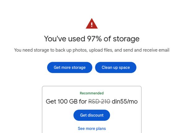Click the recommended plan card's border
The width and height of the screenshot is (186, 133).
pyautogui.click(x=92, y=86)
